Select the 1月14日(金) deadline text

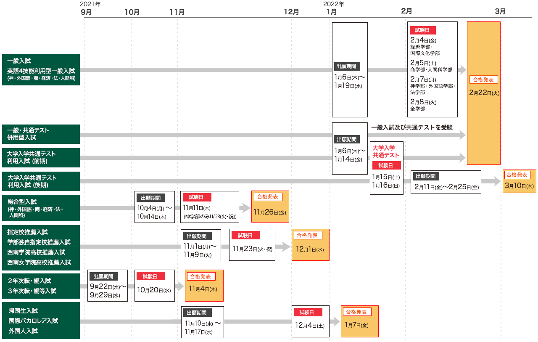click(x=348, y=159)
